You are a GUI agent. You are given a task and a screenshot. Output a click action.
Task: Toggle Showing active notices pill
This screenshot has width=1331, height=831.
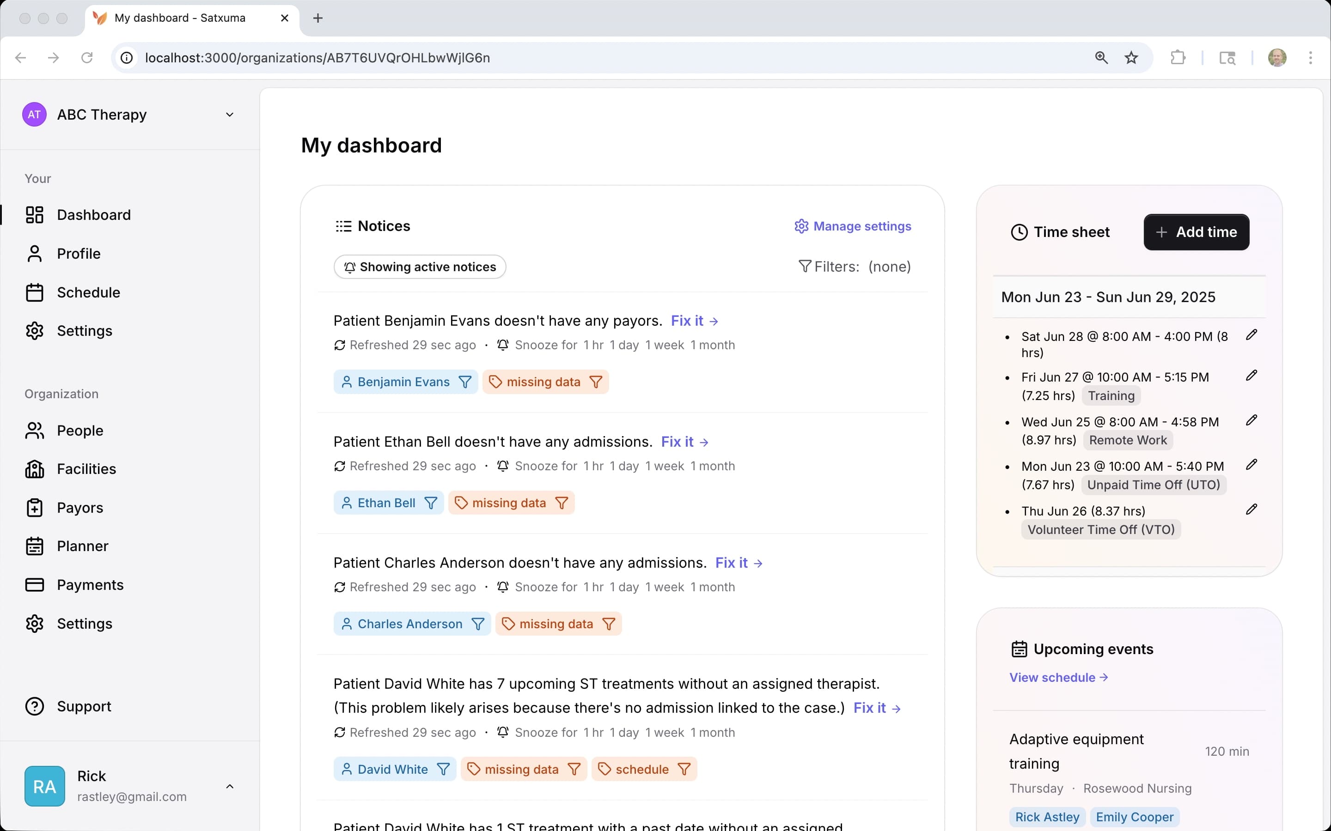pyautogui.click(x=420, y=267)
